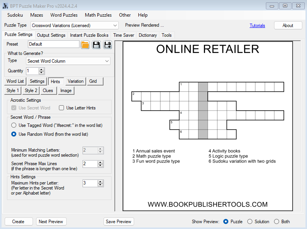Open the Tutorials link
307x229 pixels.
(257, 26)
